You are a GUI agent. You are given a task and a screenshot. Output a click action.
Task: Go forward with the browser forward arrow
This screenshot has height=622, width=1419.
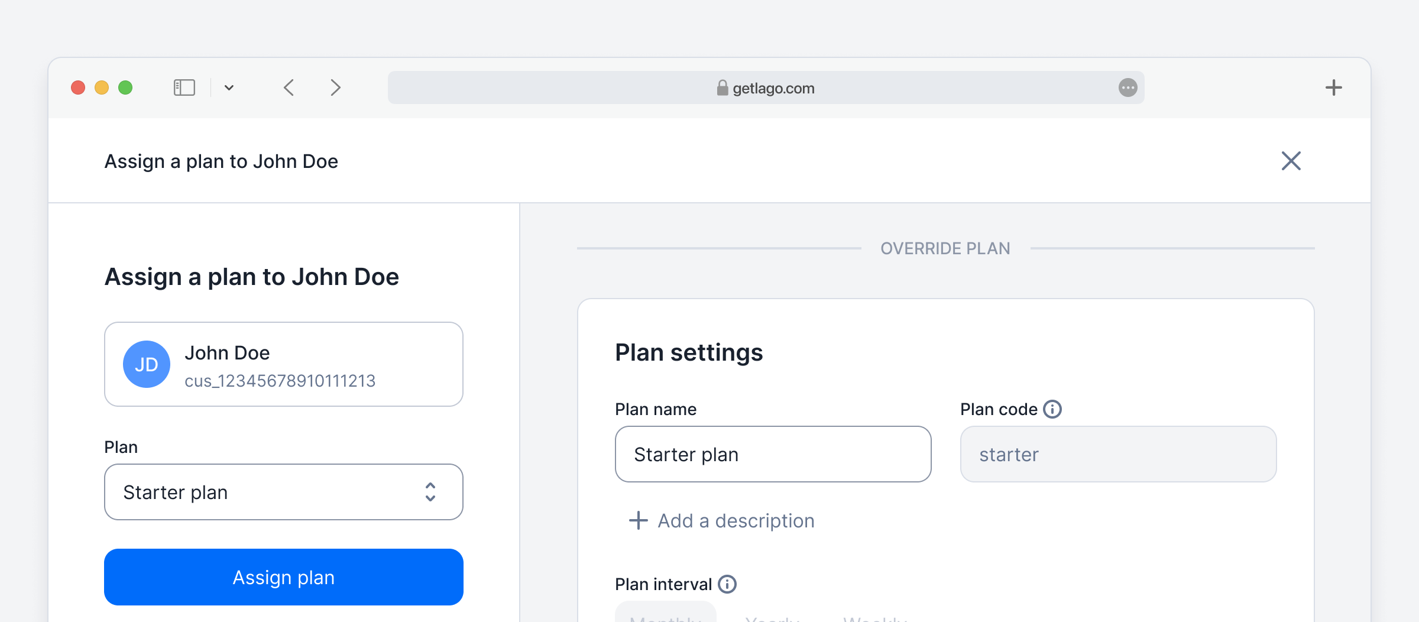click(335, 88)
